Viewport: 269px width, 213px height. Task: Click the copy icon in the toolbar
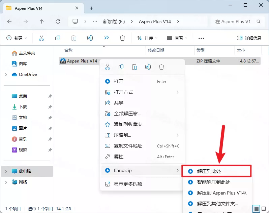(x=58, y=38)
